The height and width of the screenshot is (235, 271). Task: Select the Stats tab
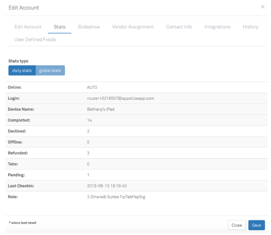[x=60, y=27]
